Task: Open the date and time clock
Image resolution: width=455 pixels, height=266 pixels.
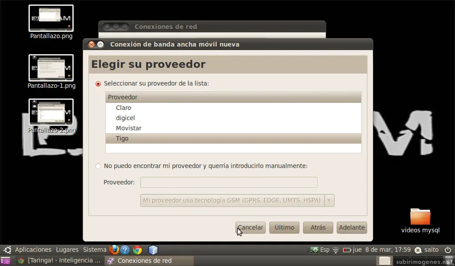Action: (x=382, y=250)
